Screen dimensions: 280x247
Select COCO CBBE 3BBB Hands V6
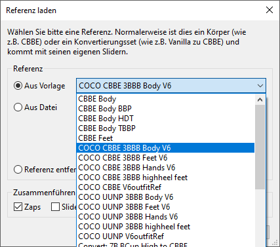165,168
